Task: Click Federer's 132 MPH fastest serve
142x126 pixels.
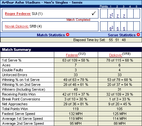Action: [76, 114]
